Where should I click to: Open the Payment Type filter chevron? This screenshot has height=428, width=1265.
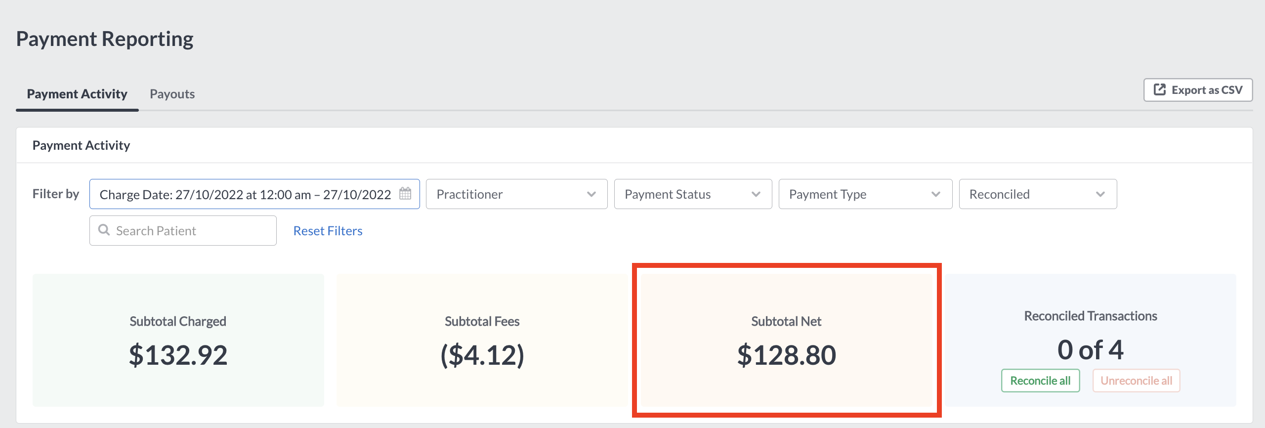(935, 194)
